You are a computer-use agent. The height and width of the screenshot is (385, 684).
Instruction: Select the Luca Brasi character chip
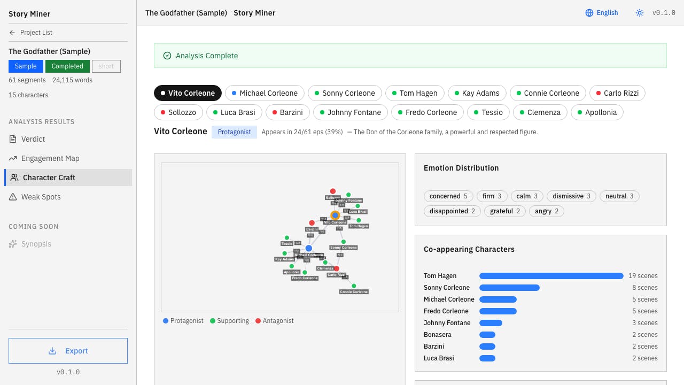[234, 112]
